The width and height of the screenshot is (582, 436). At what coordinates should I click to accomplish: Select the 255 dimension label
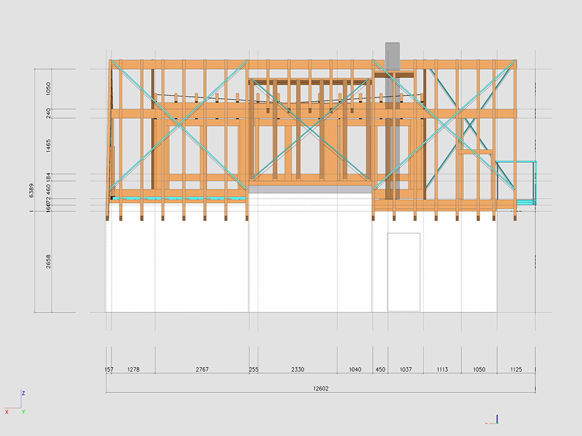[253, 369]
